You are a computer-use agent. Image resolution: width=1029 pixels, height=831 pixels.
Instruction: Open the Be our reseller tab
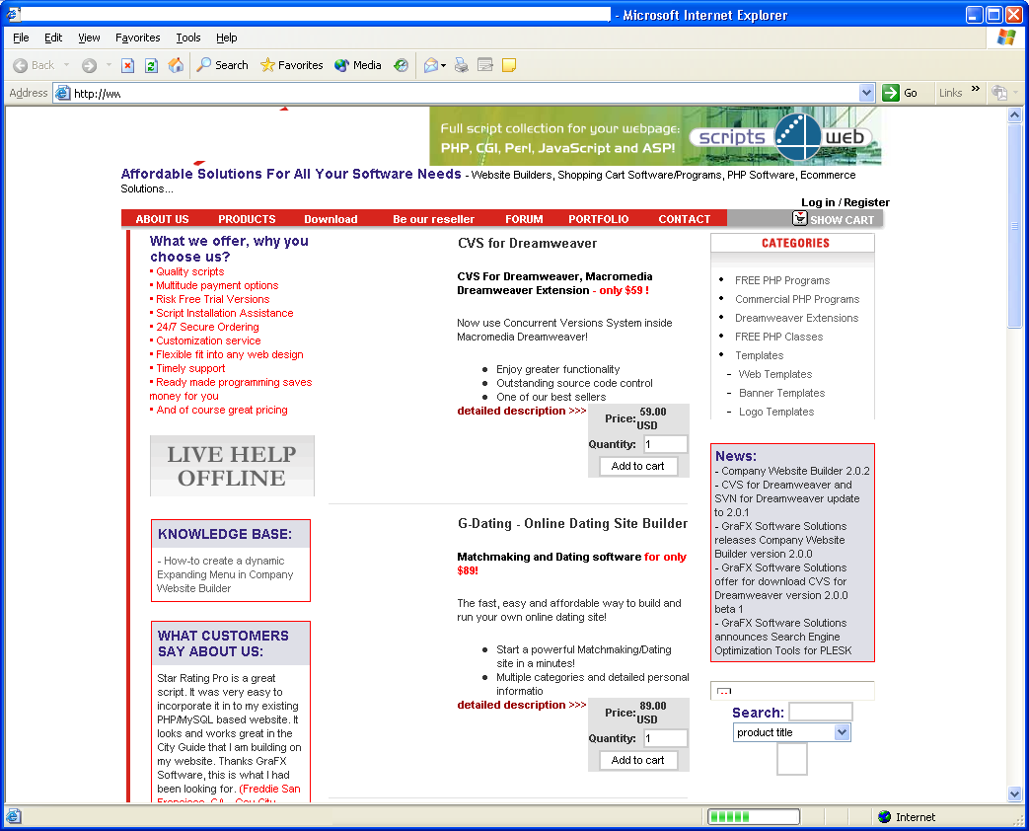pos(434,219)
